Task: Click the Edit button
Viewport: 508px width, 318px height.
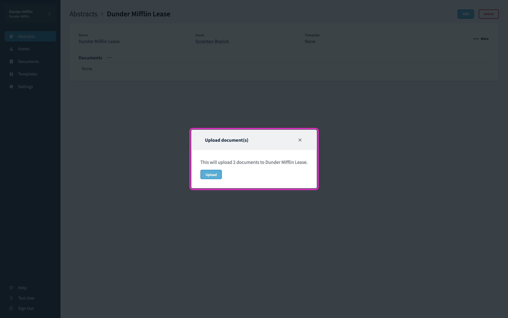Action: [466, 14]
